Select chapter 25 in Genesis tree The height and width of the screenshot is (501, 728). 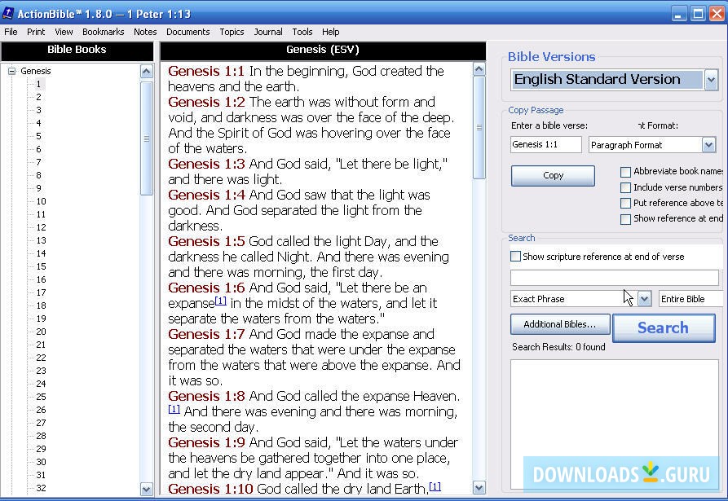pos(41,397)
